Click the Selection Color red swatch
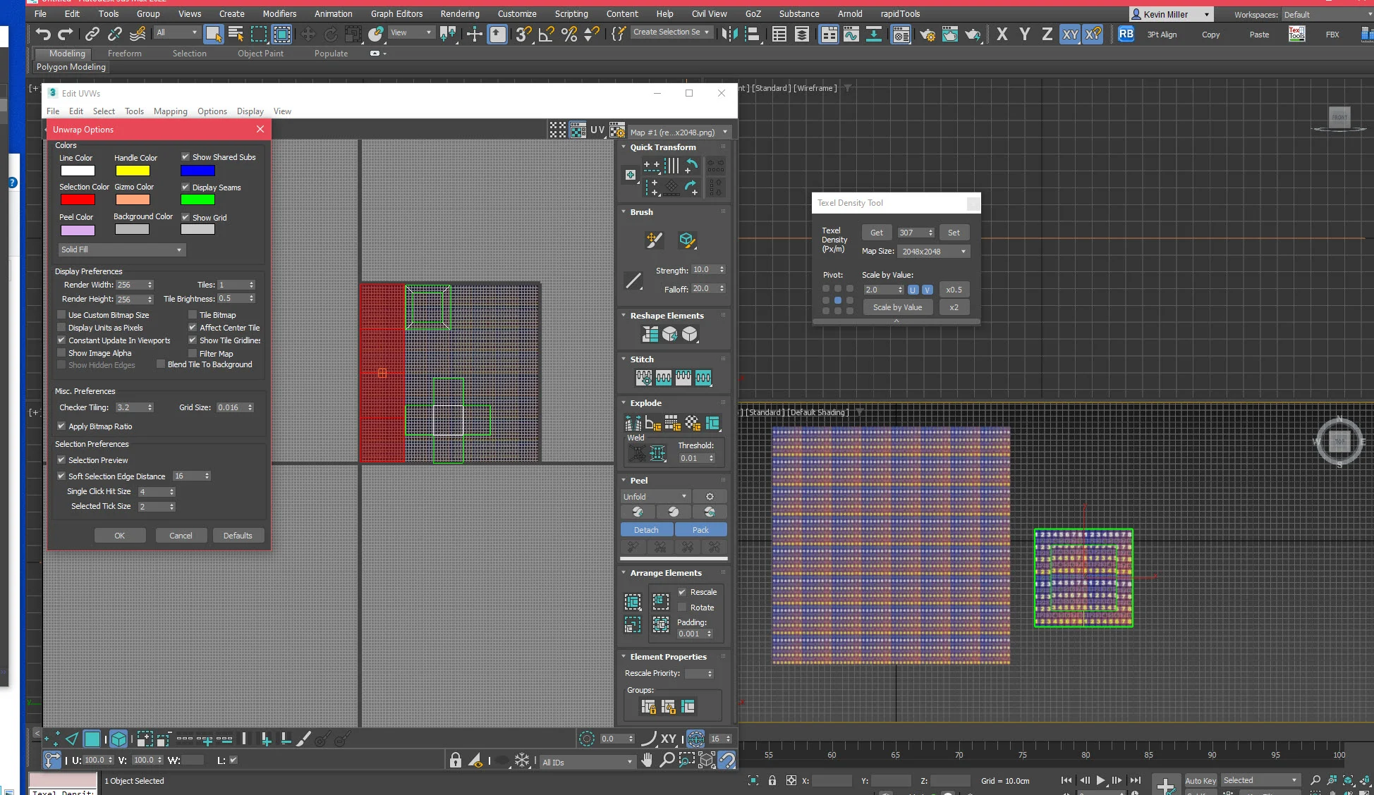The height and width of the screenshot is (795, 1374). (78, 199)
